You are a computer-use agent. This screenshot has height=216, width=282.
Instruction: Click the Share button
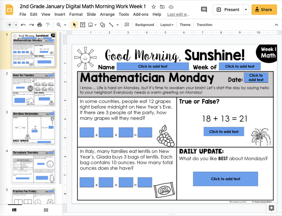pos(264,10)
